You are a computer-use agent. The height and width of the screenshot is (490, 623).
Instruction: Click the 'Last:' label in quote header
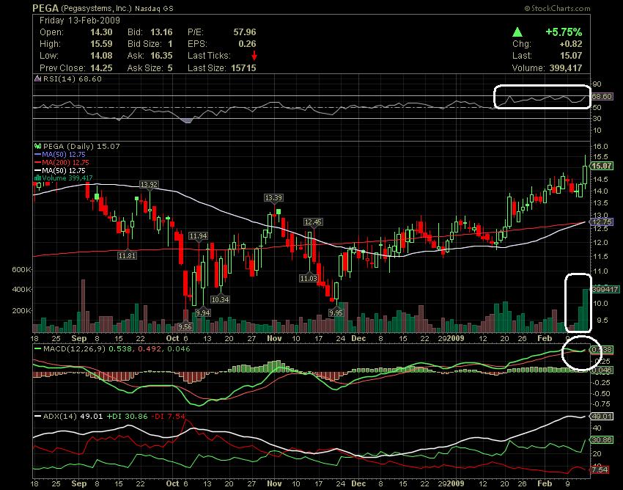tap(522, 56)
